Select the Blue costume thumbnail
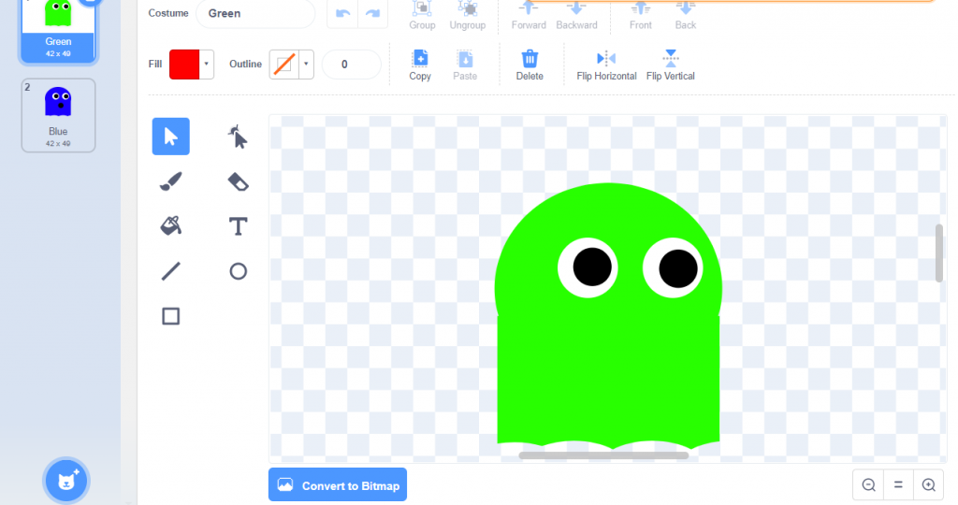This screenshot has height=505, width=958. [x=58, y=115]
